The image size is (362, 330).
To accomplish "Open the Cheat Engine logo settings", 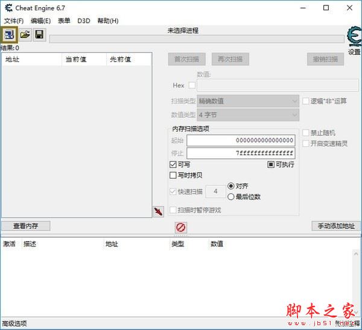I will point(354,37).
